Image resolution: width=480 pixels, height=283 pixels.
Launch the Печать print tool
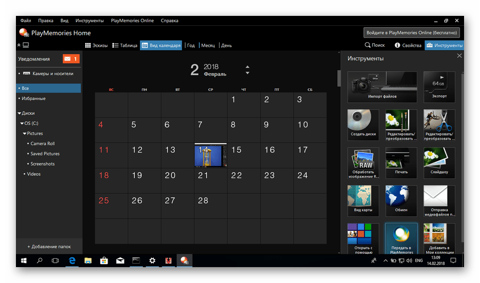coord(401,163)
